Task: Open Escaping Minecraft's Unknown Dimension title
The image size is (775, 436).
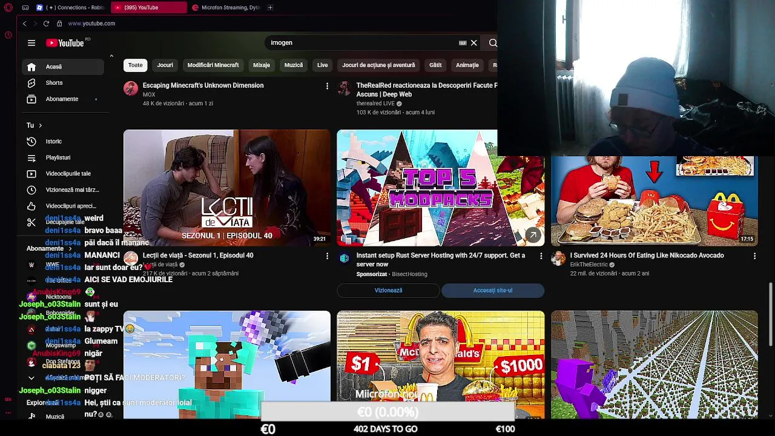Action: pyautogui.click(x=203, y=85)
